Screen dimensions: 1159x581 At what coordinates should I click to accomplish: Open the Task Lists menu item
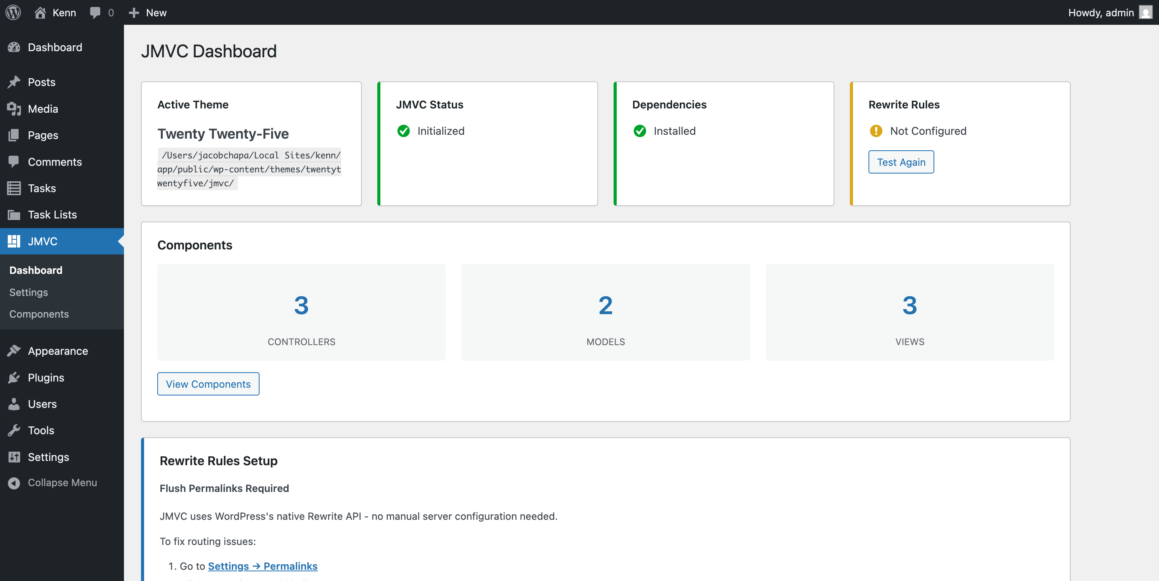pyautogui.click(x=62, y=215)
